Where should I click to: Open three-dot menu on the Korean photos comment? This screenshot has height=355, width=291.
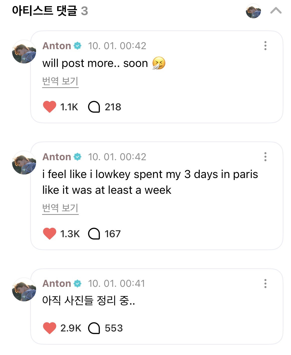265,284
